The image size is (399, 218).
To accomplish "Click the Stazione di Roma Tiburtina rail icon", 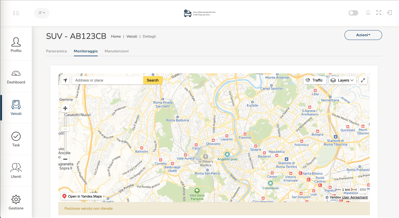I will click(x=335, y=137).
